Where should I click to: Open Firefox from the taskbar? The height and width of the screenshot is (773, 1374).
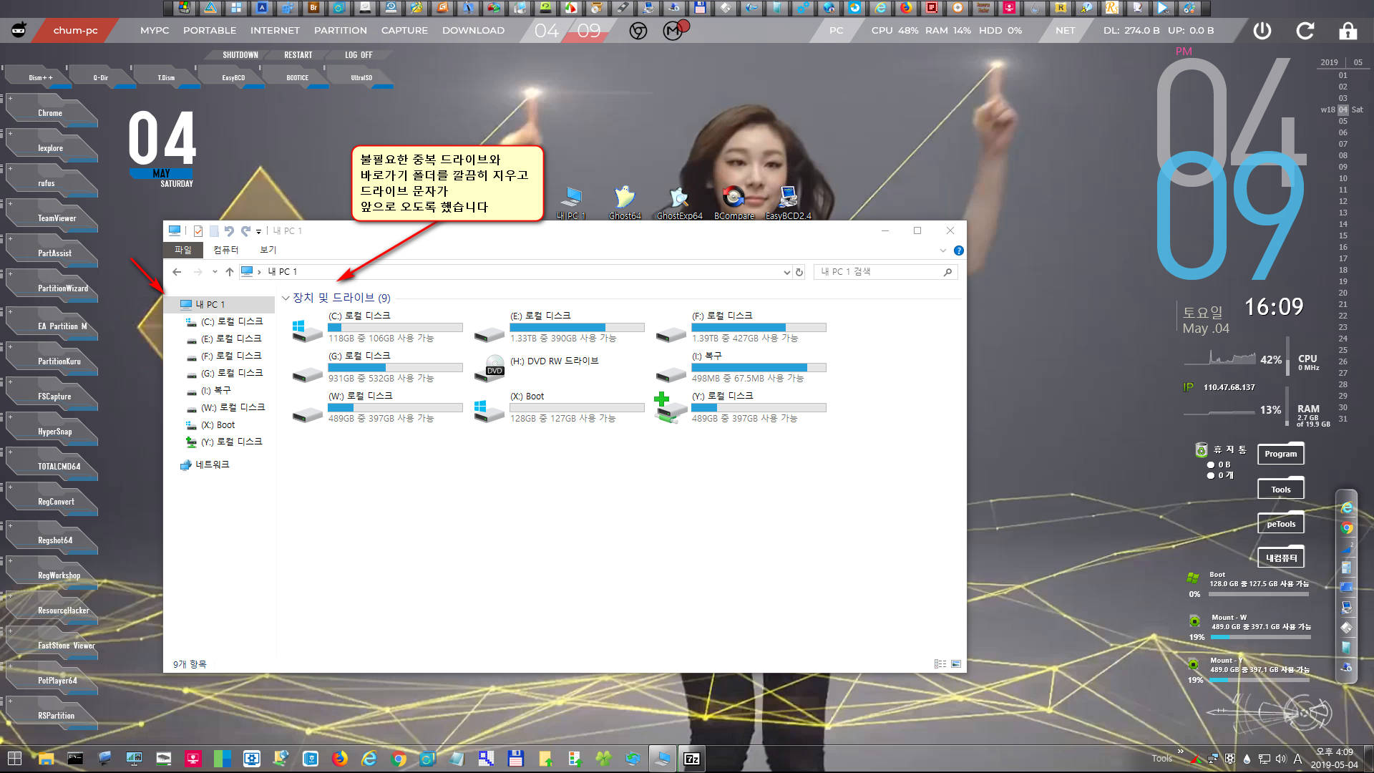(340, 759)
